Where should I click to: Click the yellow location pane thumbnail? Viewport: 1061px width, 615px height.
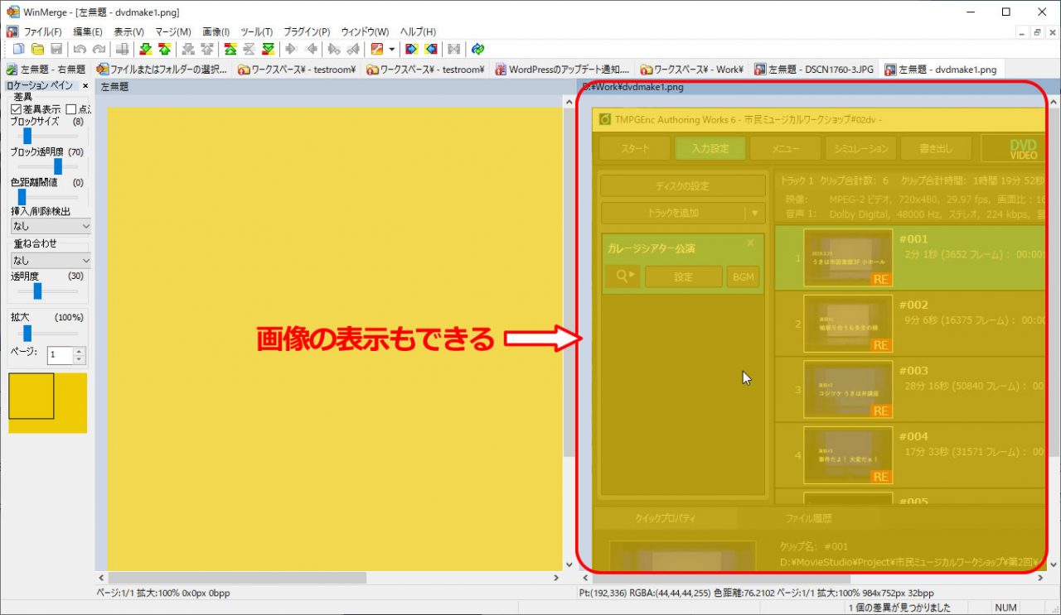pos(47,402)
